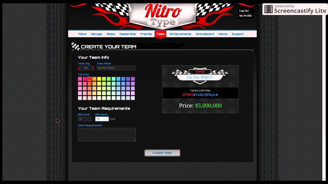Open the Stats section
Screen dimensions: 328x184
(x=111, y=34)
